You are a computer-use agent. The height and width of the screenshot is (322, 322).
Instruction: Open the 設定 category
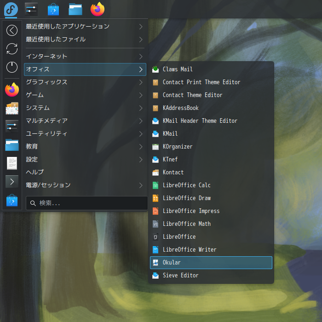point(85,160)
